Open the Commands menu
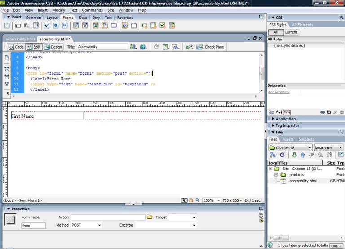 pyautogui.click(x=92, y=10)
